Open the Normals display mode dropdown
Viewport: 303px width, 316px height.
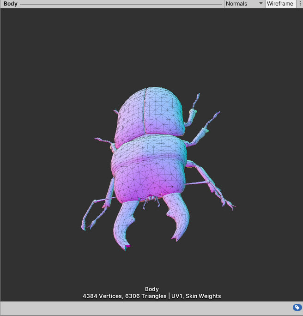click(x=244, y=4)
